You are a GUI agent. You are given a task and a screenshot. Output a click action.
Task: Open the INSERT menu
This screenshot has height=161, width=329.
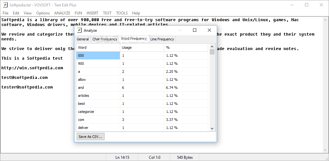(x=92, y=13)
